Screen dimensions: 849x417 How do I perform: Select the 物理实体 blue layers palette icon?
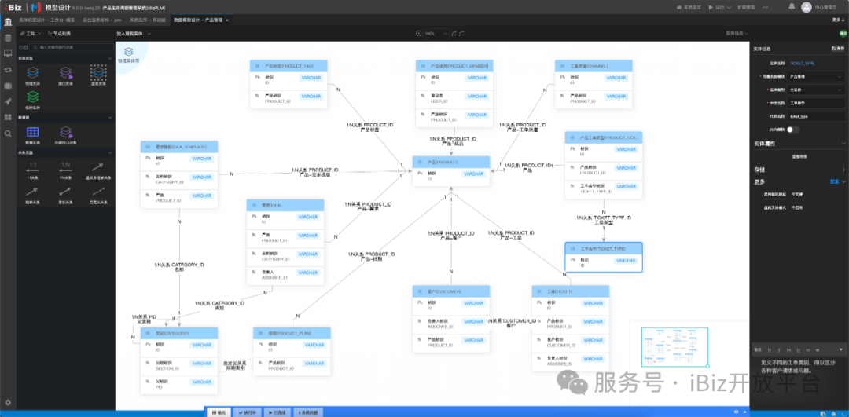(x=32, y=72)
